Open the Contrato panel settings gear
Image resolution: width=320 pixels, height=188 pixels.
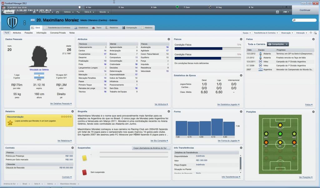click(x=72, y=148)
